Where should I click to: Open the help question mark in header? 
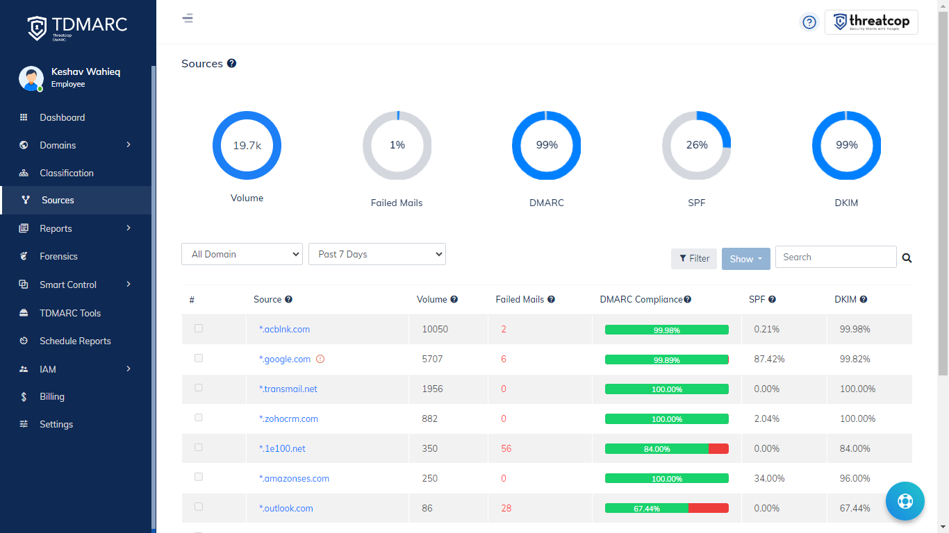(809, 22)
